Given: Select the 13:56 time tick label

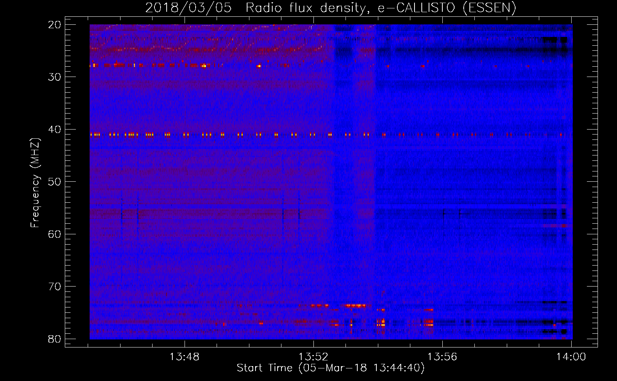Looking at the screenshot, I should (442, 357).
